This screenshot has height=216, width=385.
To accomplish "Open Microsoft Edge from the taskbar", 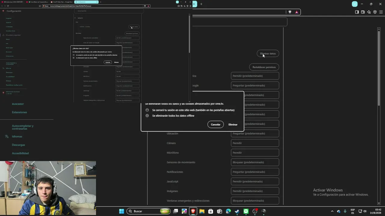I will (228, 211).
